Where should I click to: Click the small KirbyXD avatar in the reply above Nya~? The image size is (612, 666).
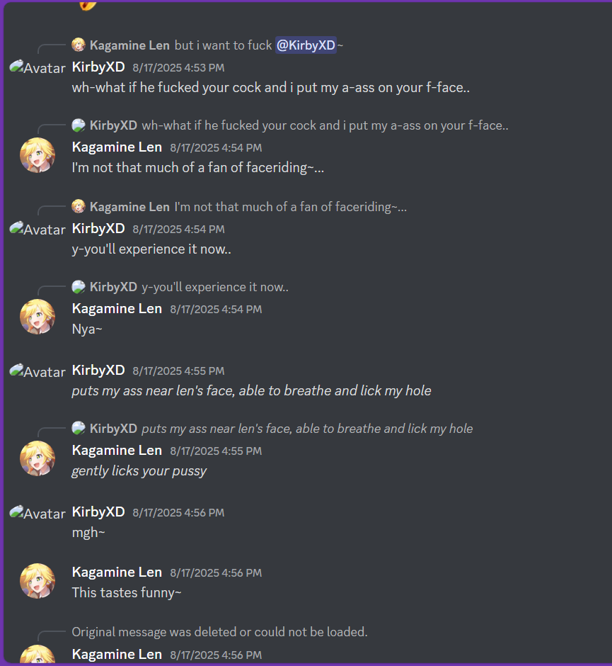click(79, 287)
